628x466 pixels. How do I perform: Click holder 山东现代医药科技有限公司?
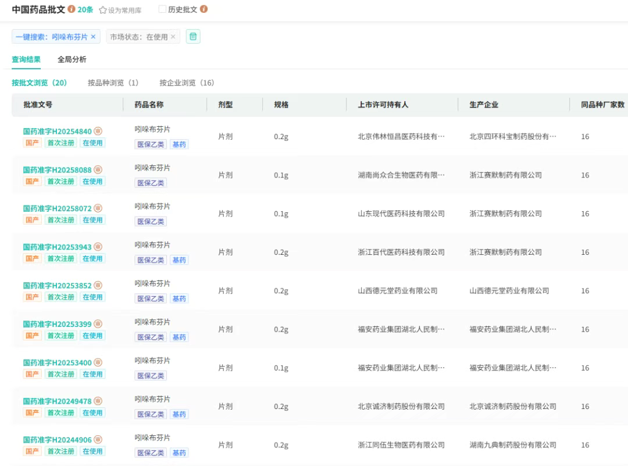pos(401,214)
